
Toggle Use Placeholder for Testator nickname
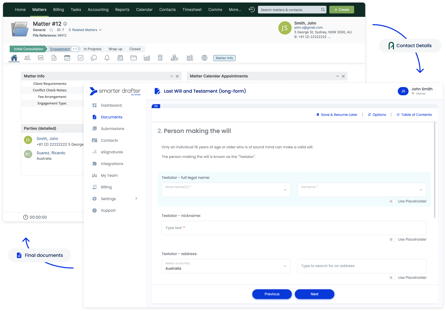392,240
